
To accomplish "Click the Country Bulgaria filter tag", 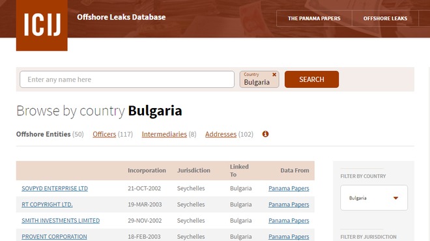I will tap(259, 79).
